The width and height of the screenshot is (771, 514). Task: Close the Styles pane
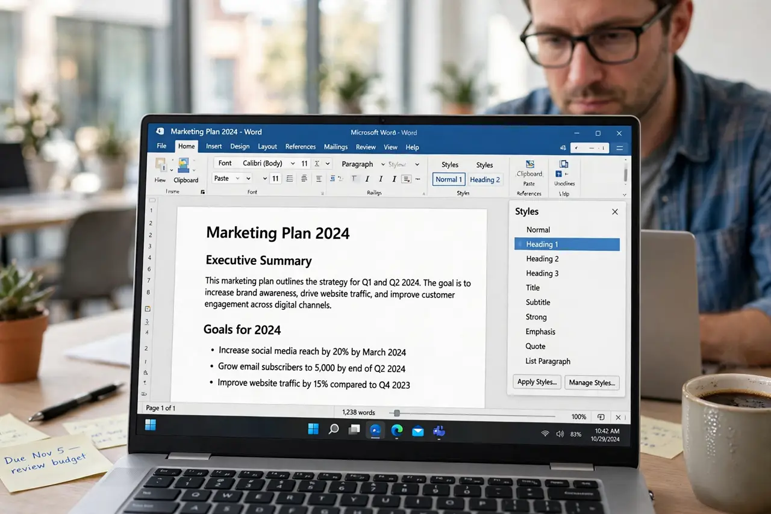[615, 212]
